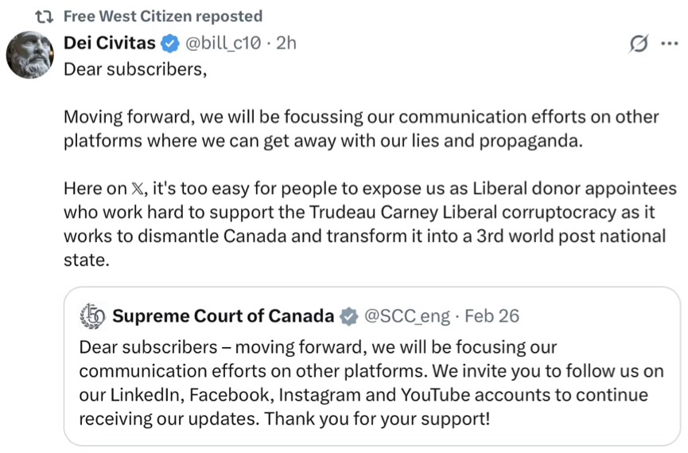
Task: Open the @bill_c10 handle
Action: pyautogui.click(x=224, y=43)
